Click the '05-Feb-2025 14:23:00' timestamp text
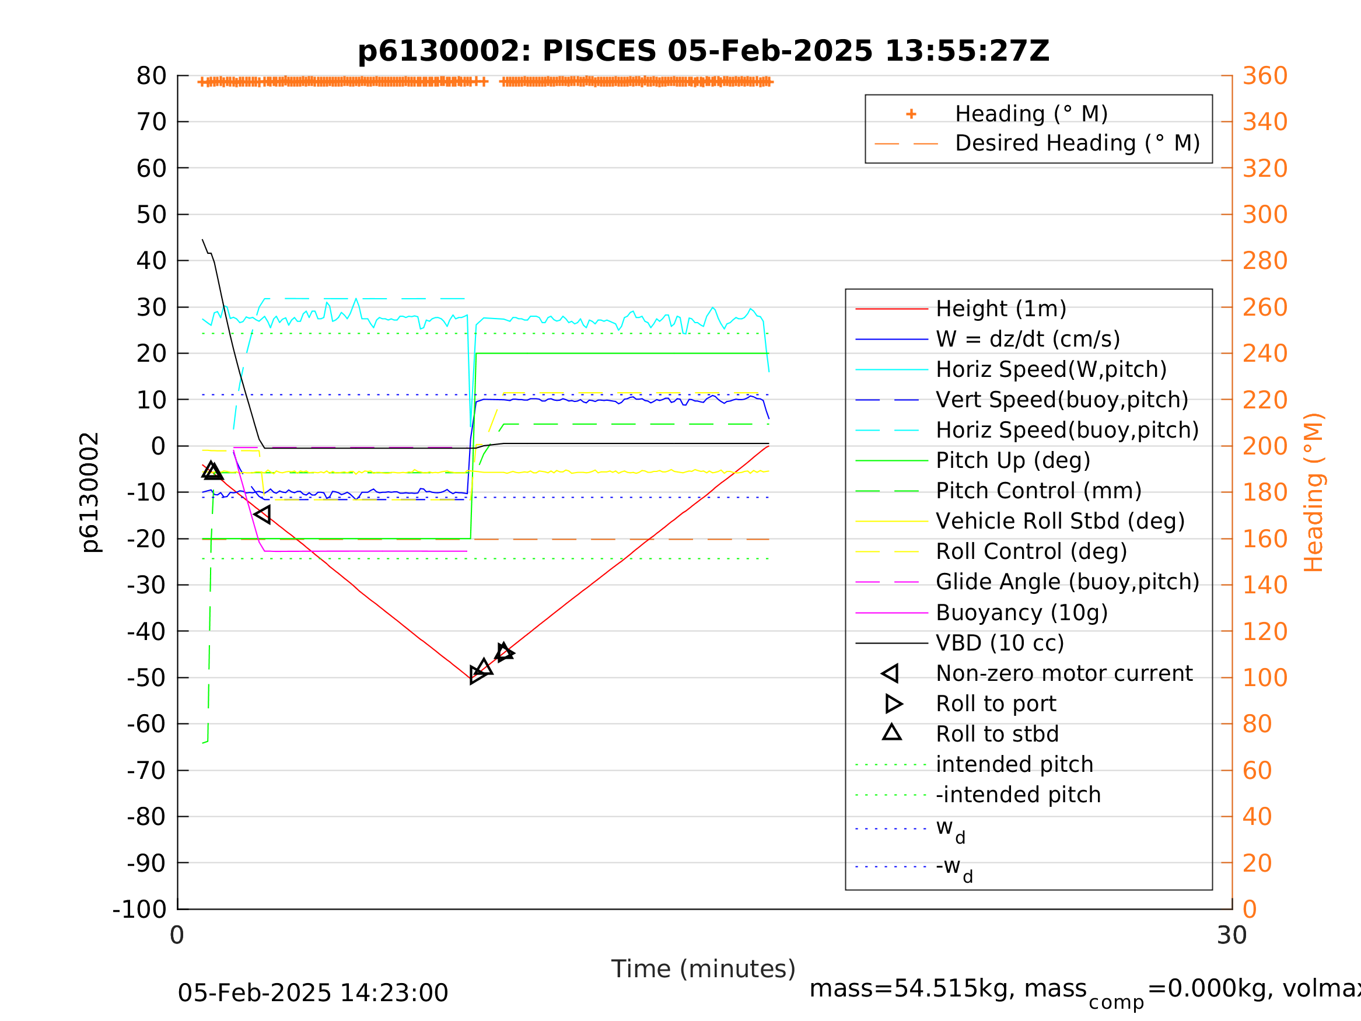 tap(313, 994)
